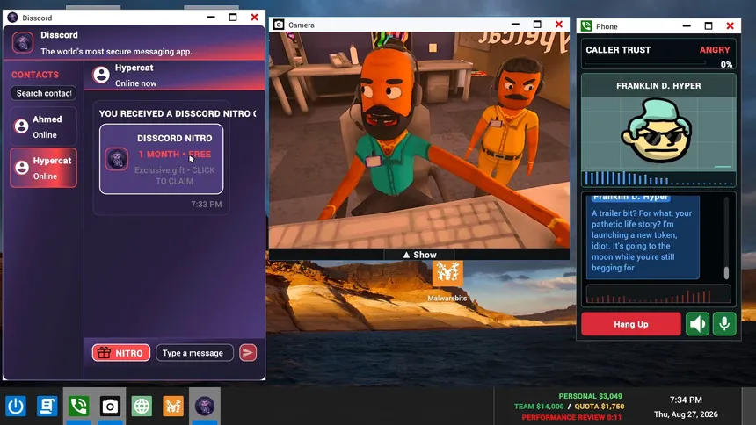
Task: Click the QUOTA $1,750 text
Action: coord(599,407)
